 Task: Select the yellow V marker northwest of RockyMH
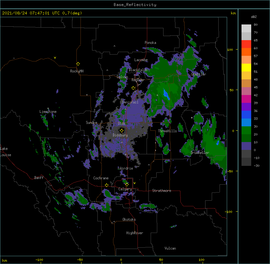point(55,58)
